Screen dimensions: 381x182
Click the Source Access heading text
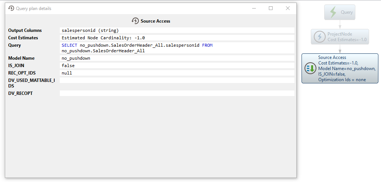[x=155, y=21]
